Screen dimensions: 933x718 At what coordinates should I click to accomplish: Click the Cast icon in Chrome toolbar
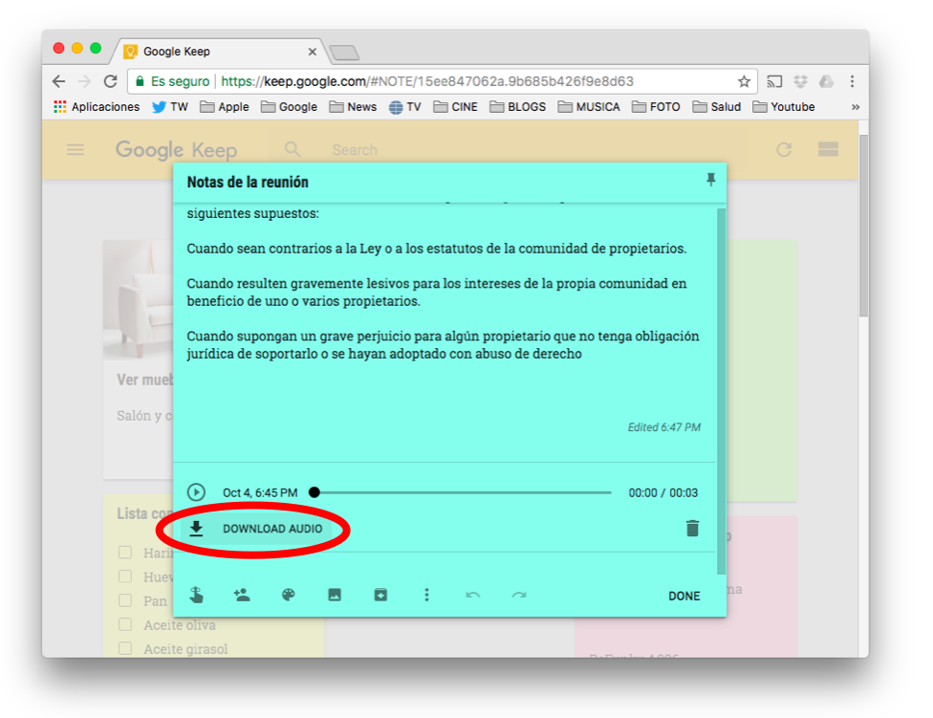tap(774, 81)
